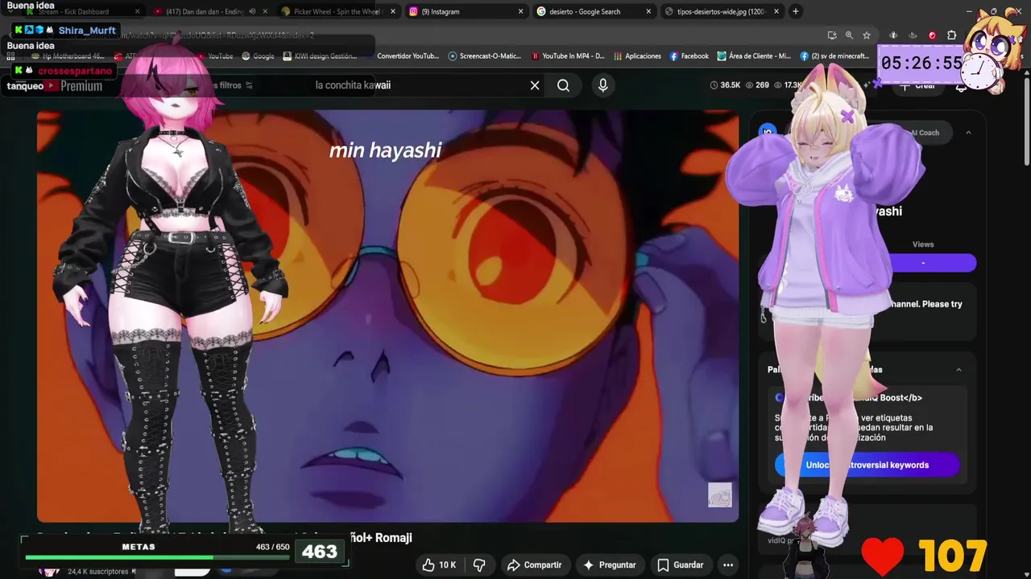This screenshot has width=1031, height=579.
Task: Open the red extension icon in toolbar
Action: pos(932,35)
